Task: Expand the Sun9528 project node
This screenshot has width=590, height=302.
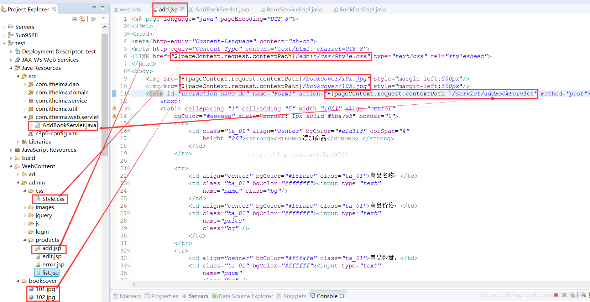Action: (4, 35)
